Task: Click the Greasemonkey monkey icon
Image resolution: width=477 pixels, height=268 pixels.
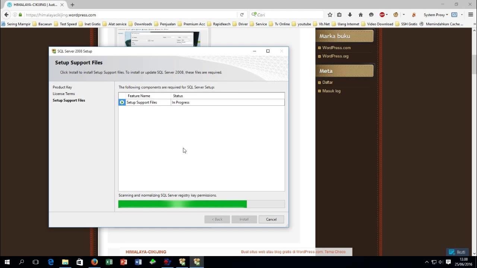Action: click(x=396, y=15)
